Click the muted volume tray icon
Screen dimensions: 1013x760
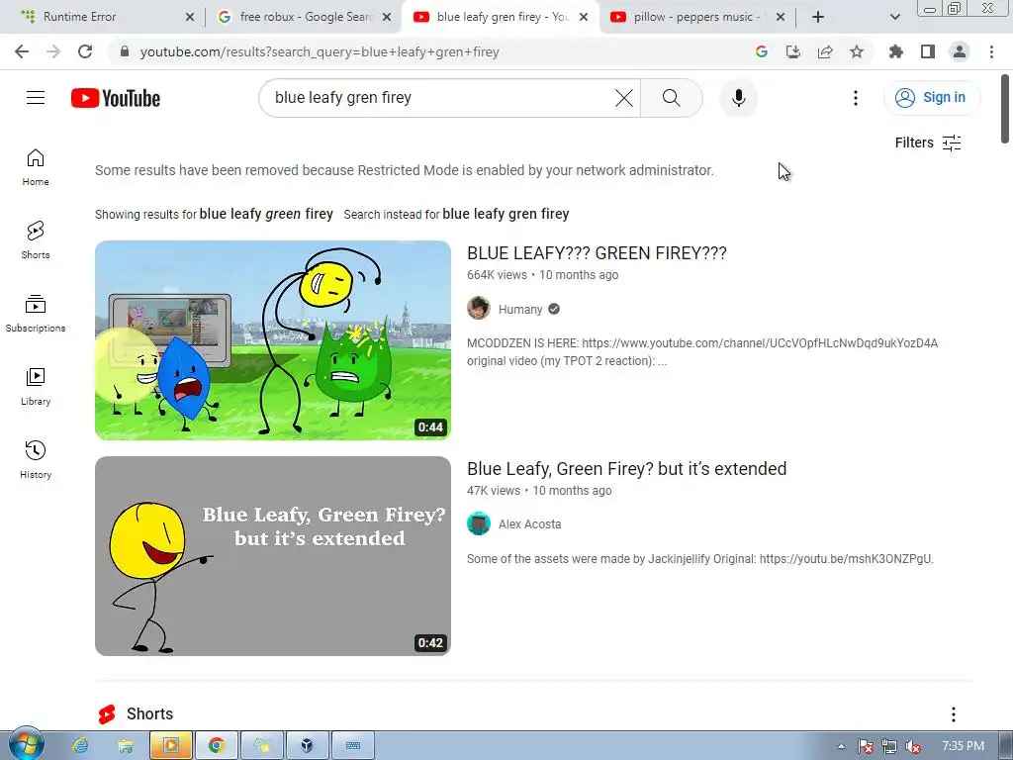tap(913, 746)
